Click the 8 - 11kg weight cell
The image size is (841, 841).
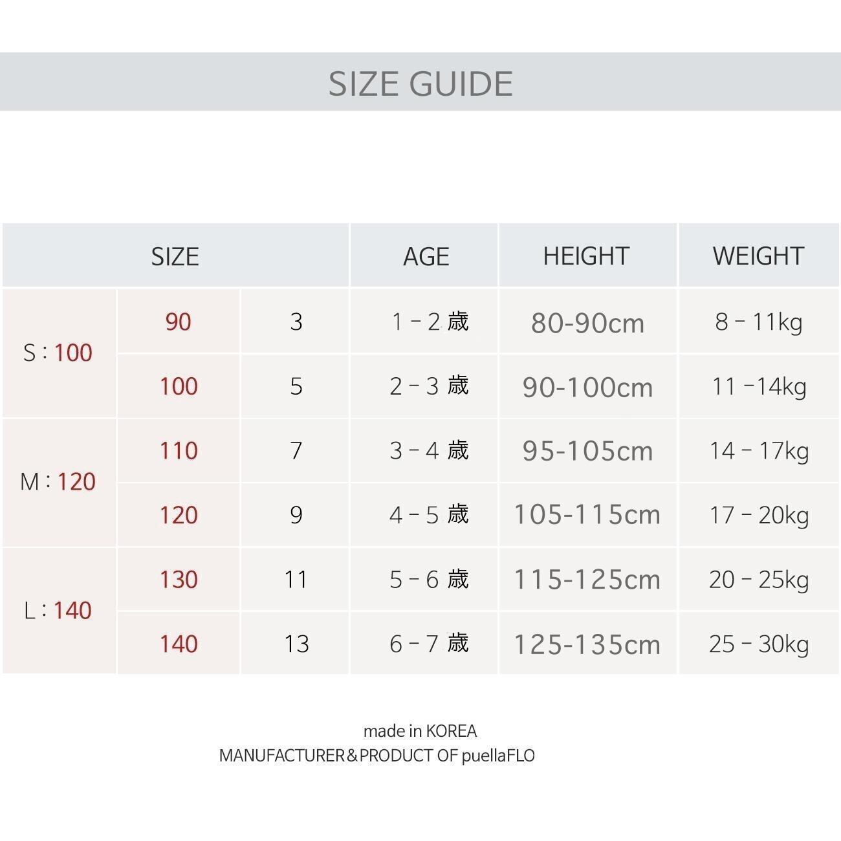point(758,322)
